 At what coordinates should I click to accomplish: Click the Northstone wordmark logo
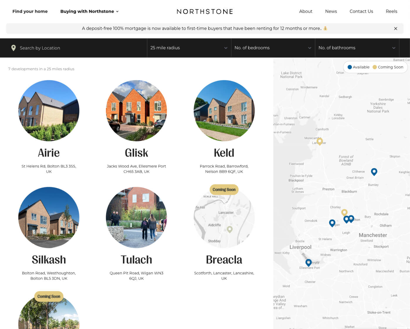(x=205, y=11)
